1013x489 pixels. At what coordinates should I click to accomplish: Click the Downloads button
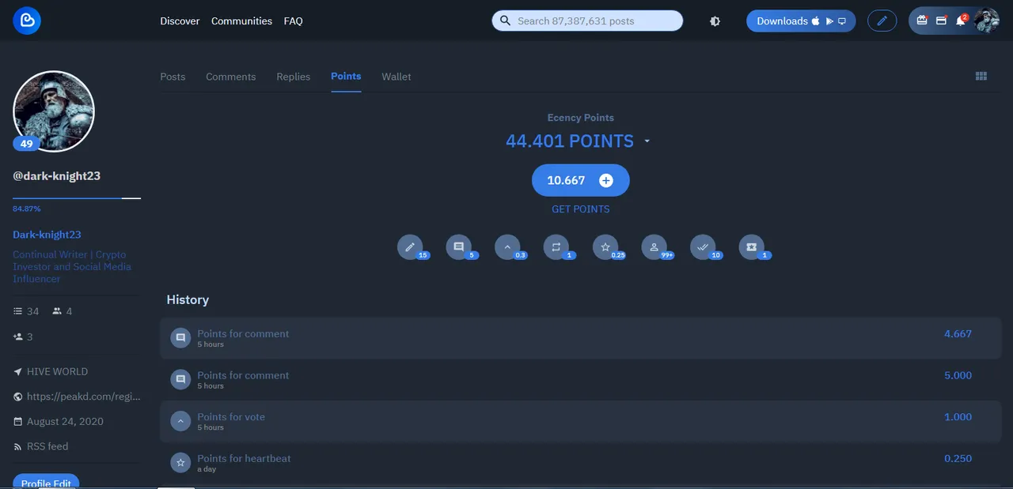point(801,21)
